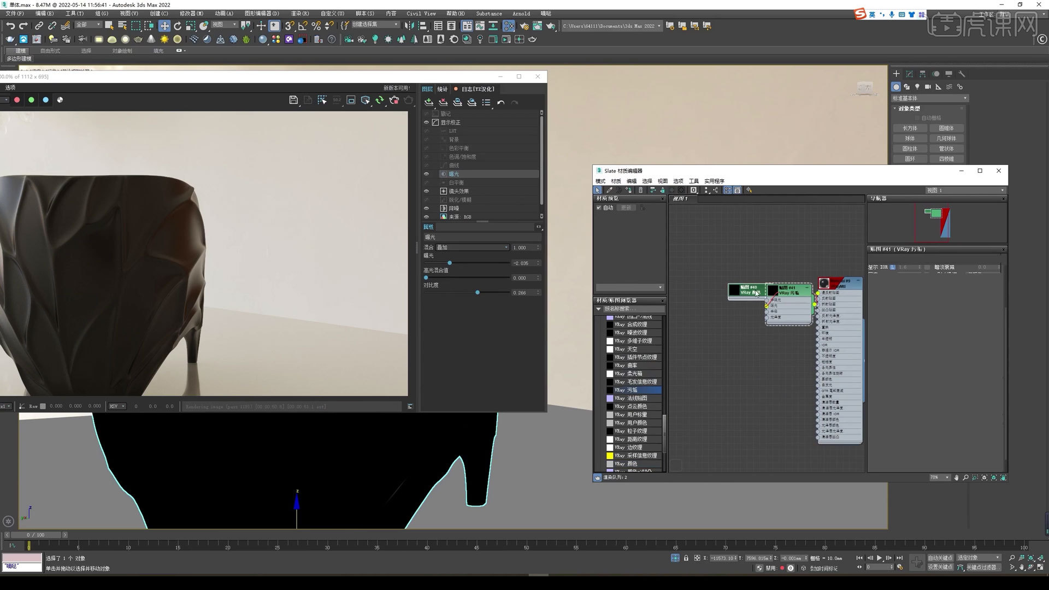Click the eyedropper pick tool in Slate editor
Viewport: 1049px width, 590px height.
(609, 190)
